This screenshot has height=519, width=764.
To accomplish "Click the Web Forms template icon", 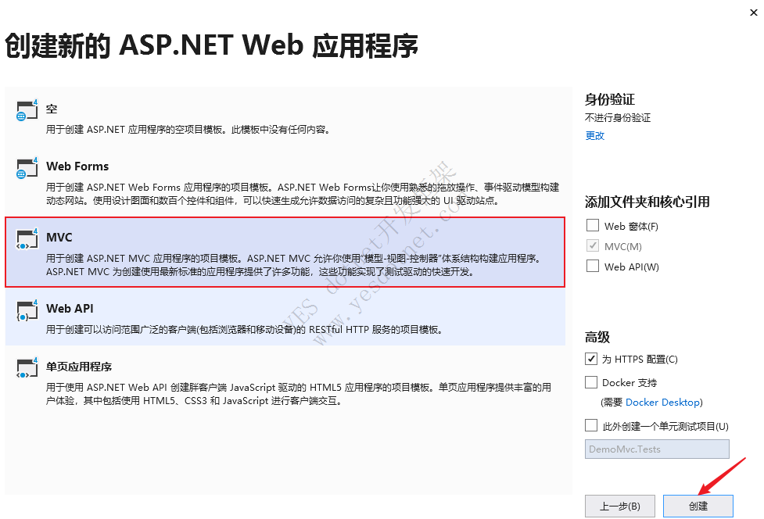I will coord(27,168).
